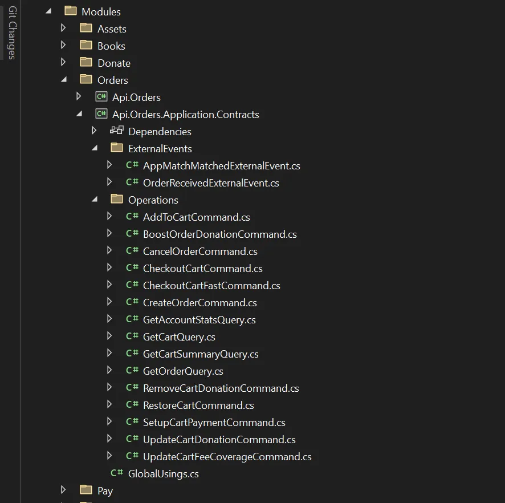The image size is (505, 503).
Task: Open CheckoutCartFastCommand.cs
Action: pyautogui.click(x=212, y=285)
